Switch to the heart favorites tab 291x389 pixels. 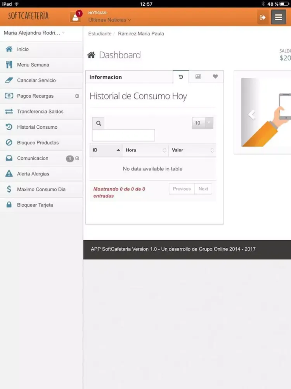point(215,77)
